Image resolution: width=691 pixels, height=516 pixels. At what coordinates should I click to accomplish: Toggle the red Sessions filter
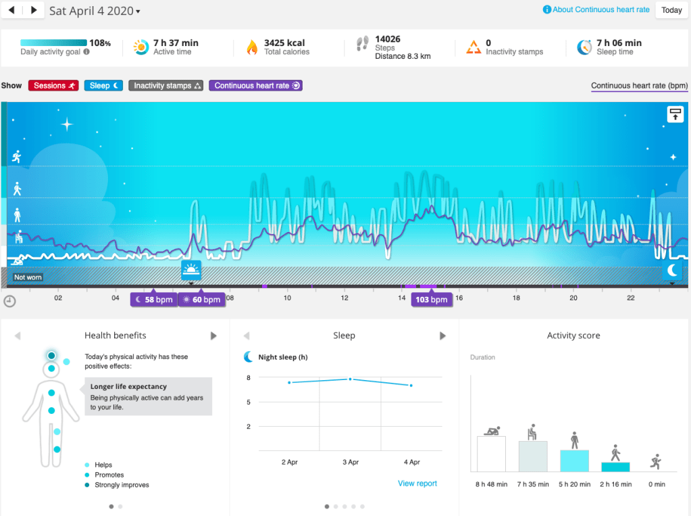[x=53, y=86]
